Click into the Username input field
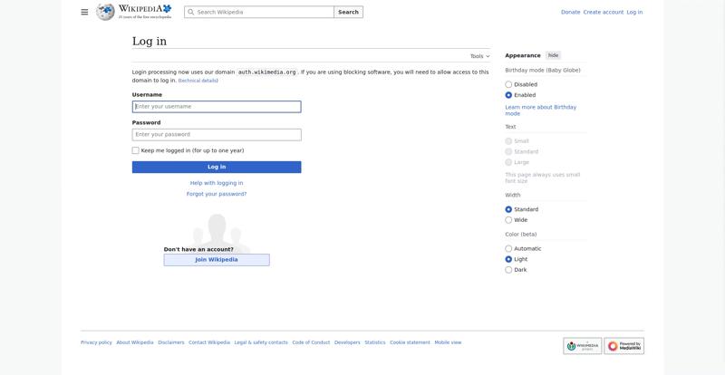The image size is (725, 375). 217,107
